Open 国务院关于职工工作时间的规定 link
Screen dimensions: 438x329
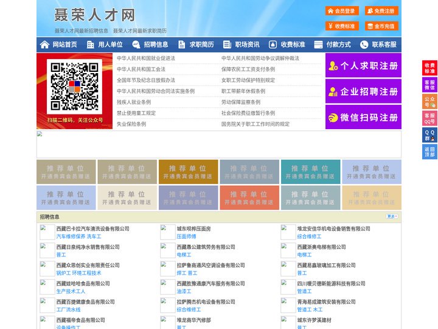pyautogui.click(x=255, y=124)
